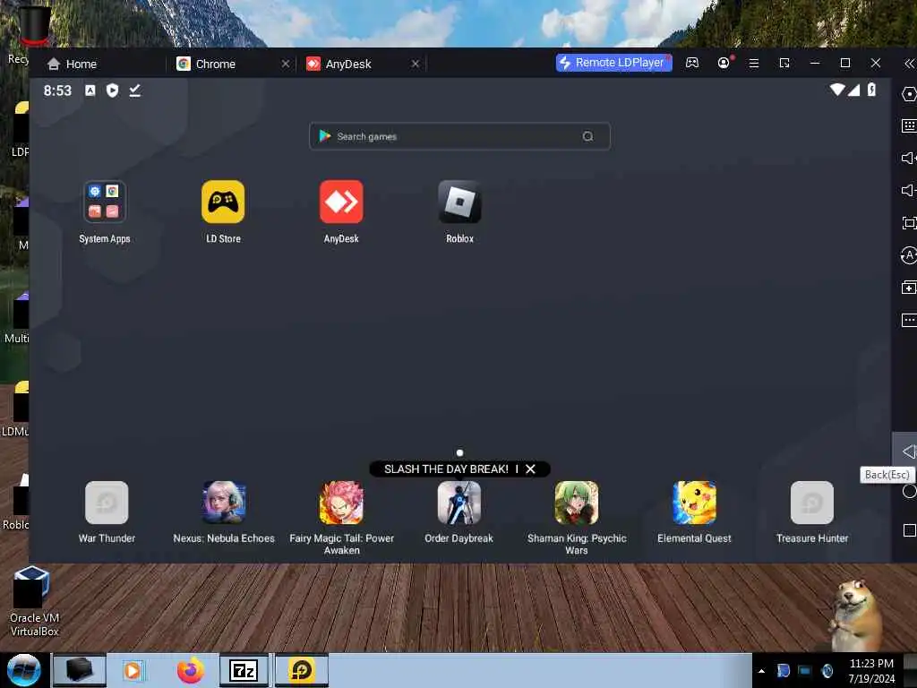The height and width of the screenshot is (688, 917).
Task: Open the gamepad controller settings icon
Action: [x=692, y=63]
